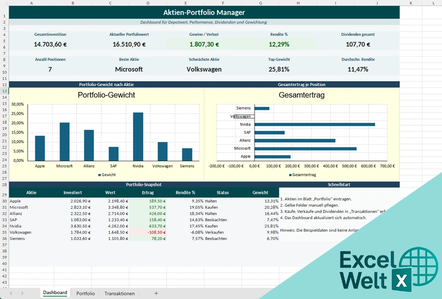Viewport: 442px width, 299px height.
Task: Click Schnellstart step 1 text
Action: (x=316, y=199)
